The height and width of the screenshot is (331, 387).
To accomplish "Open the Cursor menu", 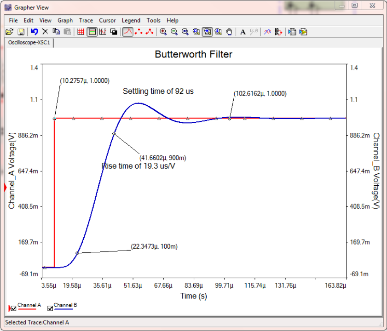I will click(107, 21).
